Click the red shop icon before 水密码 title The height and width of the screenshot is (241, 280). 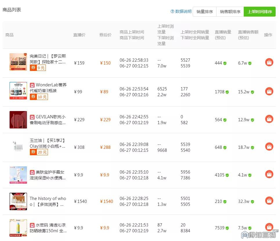coord(32,225)
